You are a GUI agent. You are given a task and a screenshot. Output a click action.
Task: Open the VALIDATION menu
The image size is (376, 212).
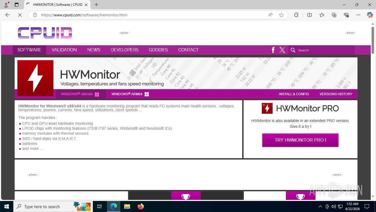click(64, 50)
